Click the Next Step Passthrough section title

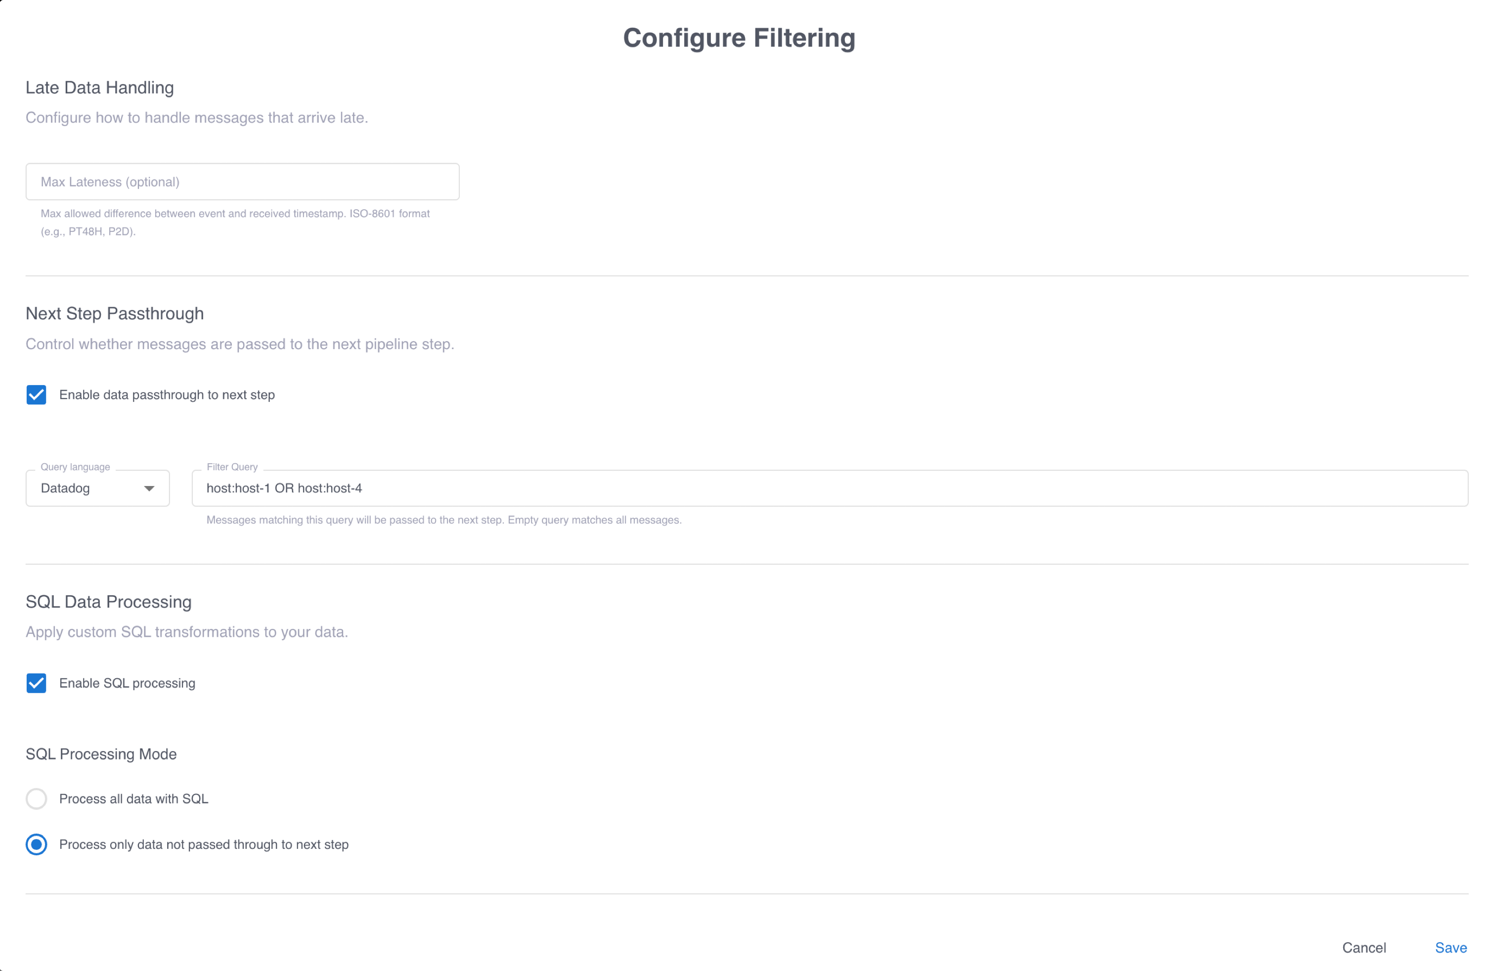click(x=115, y=313)
